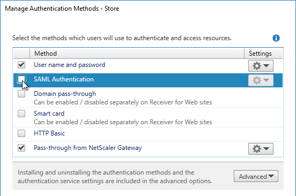Select the SAML Authentication row label
This screenshot has width=296, height=196.
pos(64,79)
